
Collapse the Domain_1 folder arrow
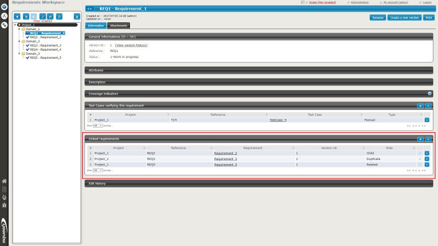coord(19,29)
